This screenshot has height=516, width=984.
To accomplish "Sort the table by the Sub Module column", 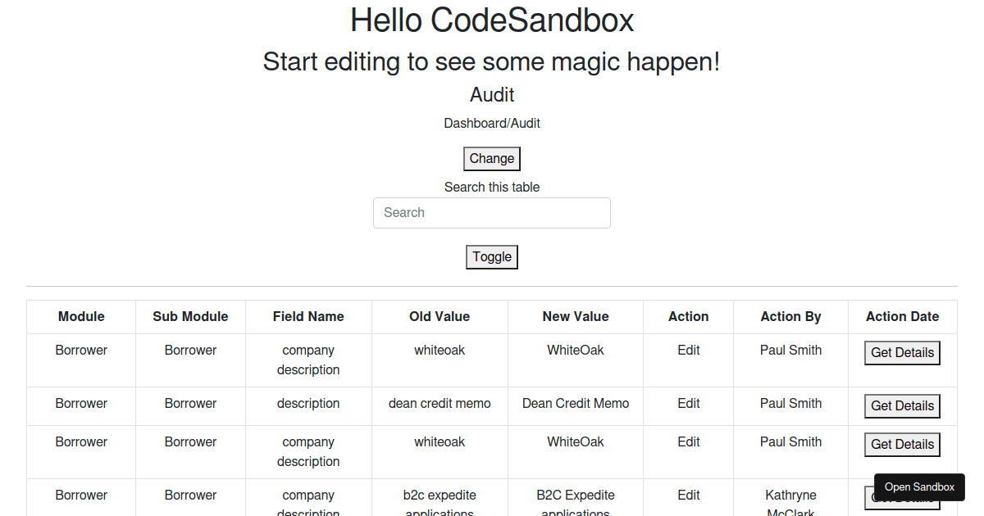I will coord(190,316).
